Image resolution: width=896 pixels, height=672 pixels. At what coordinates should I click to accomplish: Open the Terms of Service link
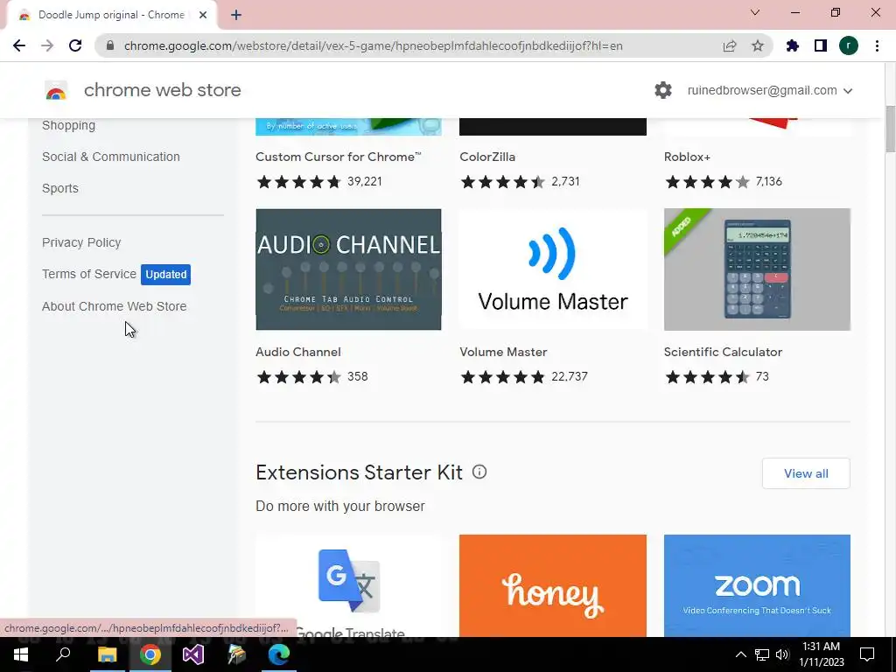89,274
